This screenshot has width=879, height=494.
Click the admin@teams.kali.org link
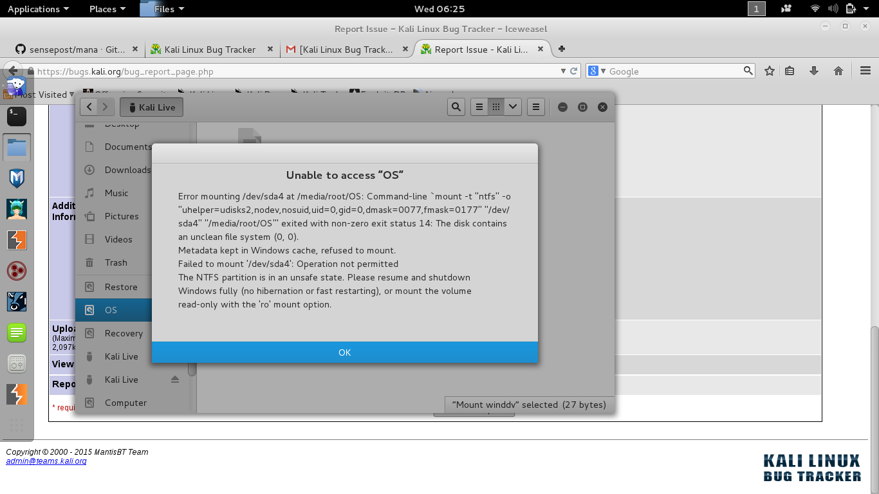click(46, 461)
